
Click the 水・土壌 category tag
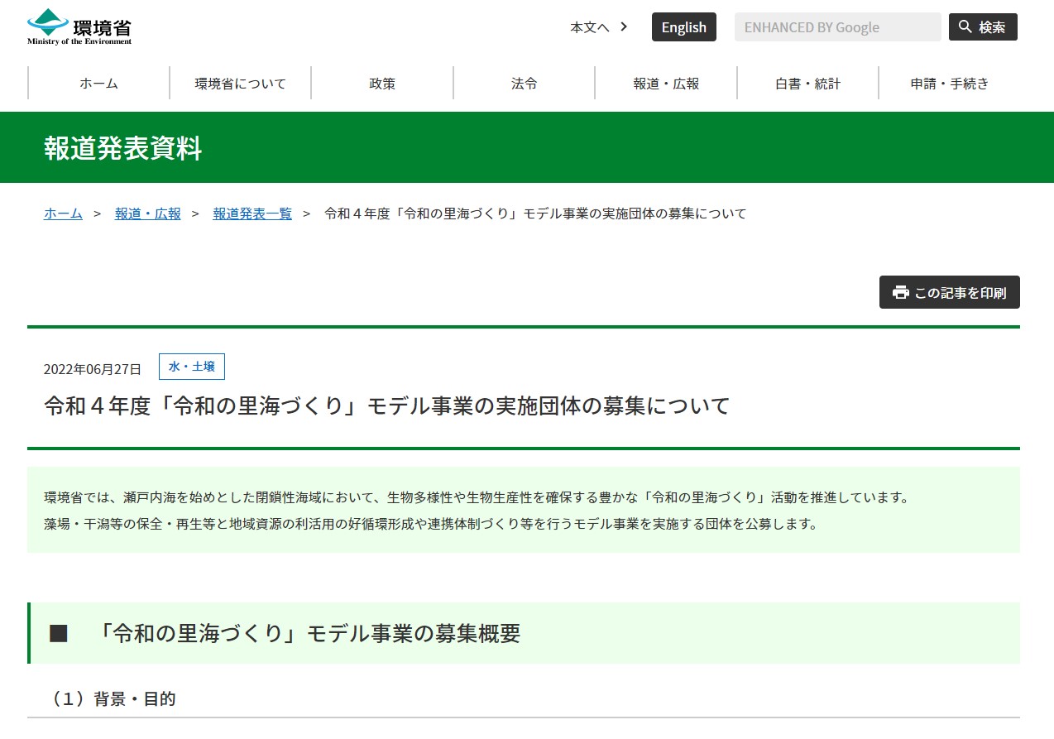tap(192, 367)
